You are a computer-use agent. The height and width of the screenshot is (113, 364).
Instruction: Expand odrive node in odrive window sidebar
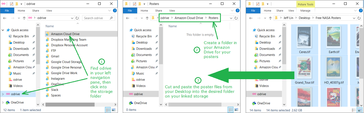3,94
